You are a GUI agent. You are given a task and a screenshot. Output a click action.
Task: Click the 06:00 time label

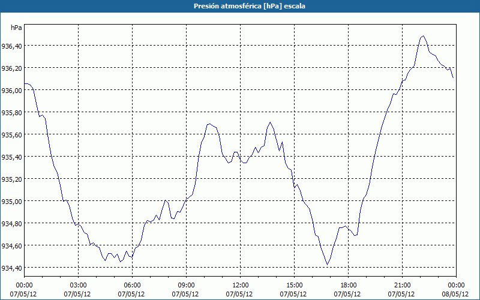point(132,286)
